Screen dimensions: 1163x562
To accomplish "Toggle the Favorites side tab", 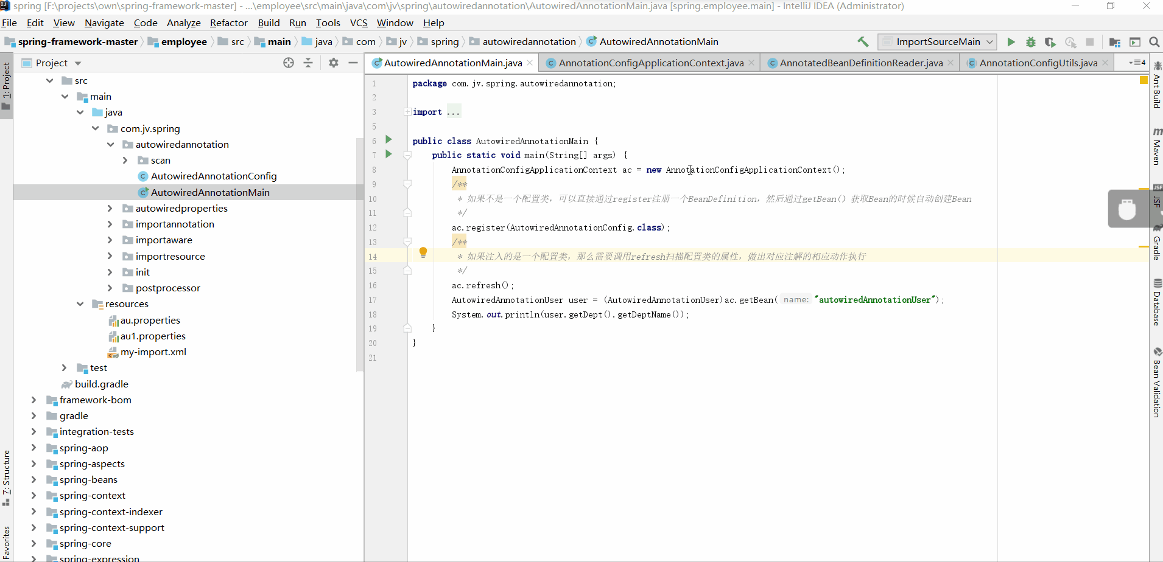I will tap(6, 543).
